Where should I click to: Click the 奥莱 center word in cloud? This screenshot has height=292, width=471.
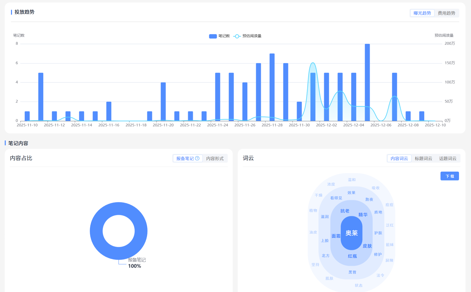click(x=351, y=233)
